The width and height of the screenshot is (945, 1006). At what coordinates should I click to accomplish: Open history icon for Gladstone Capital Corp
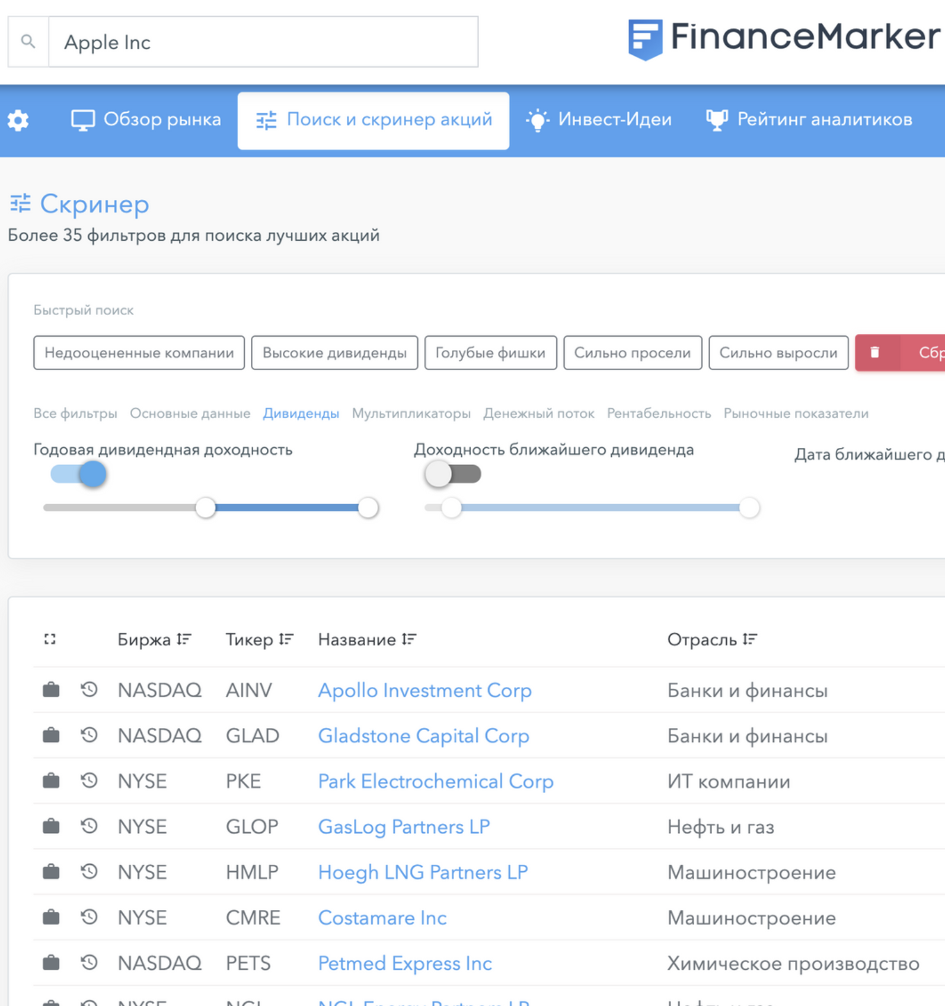89,736
